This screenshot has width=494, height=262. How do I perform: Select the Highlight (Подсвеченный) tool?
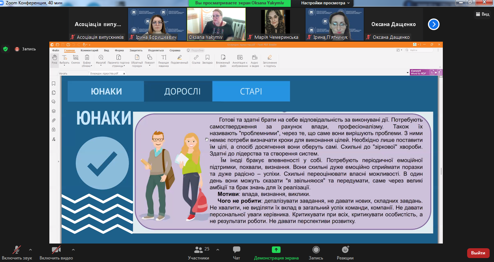point(179,60)
